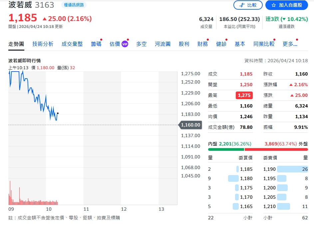314x227 pixels.
Task: Click the 昨量 value 1,134
Action: click(301, 116)
